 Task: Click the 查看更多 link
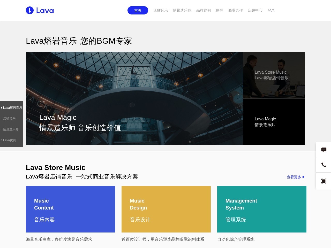tap(293, 177)
